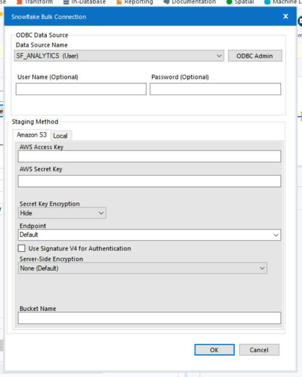Click the Documentation category icon
The image size is (302, 377).
(x=166, y=2)
